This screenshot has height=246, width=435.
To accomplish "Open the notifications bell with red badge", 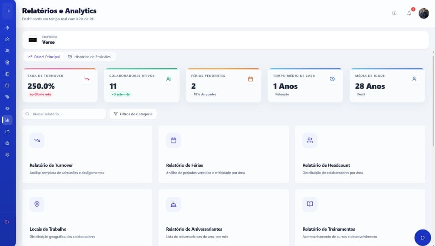I will [409, 13].
